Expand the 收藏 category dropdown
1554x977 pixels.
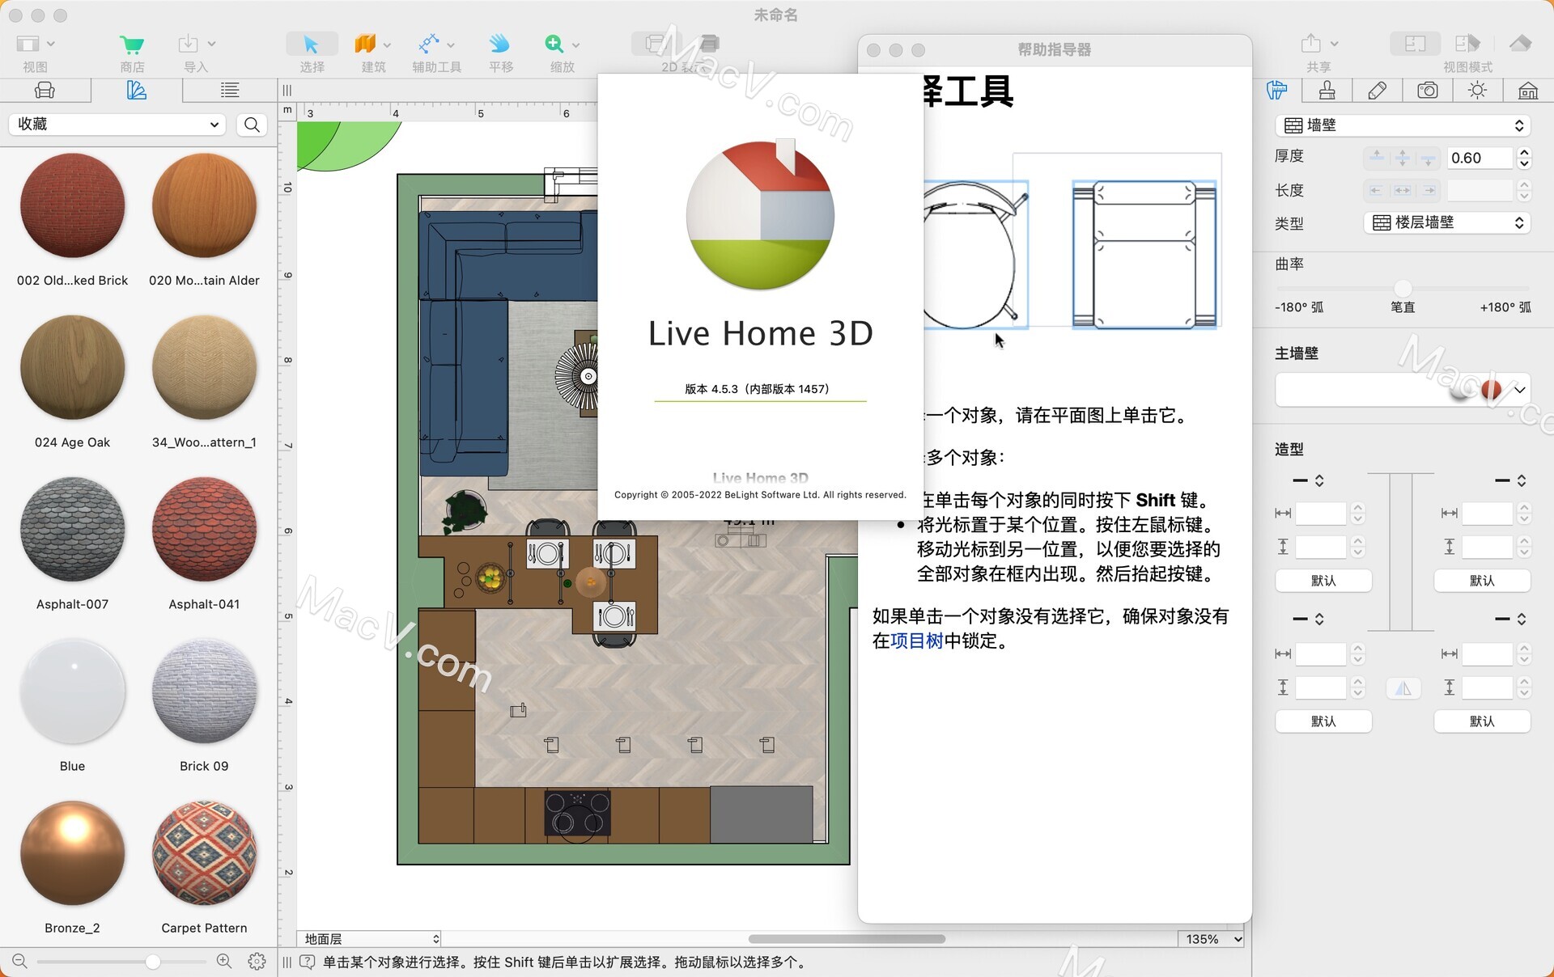pyautogui.click(x=117, y=125)
